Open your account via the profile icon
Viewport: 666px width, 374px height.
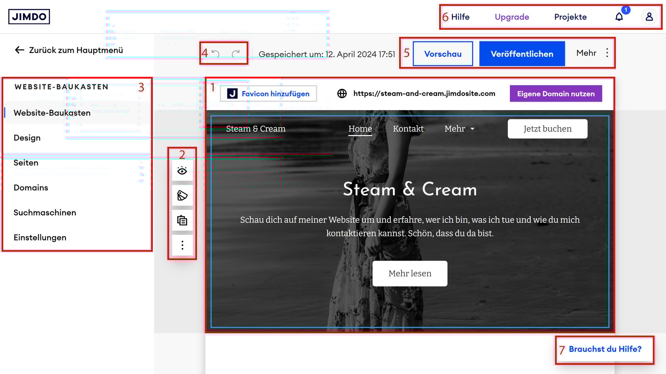pyautogui.click(x=649, y=17)
